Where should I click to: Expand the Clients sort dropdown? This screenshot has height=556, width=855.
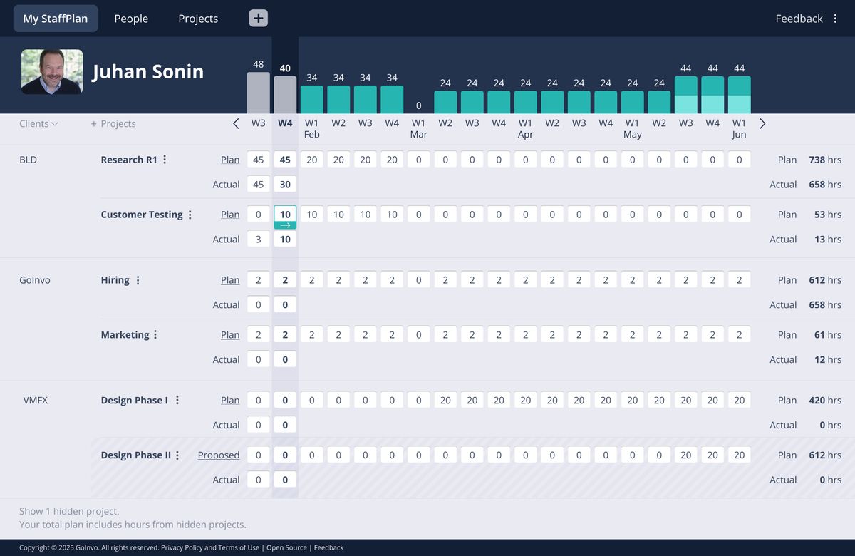[38, 123]
